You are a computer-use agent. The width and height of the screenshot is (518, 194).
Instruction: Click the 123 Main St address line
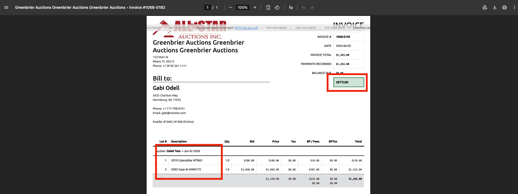tap(161, 57)
